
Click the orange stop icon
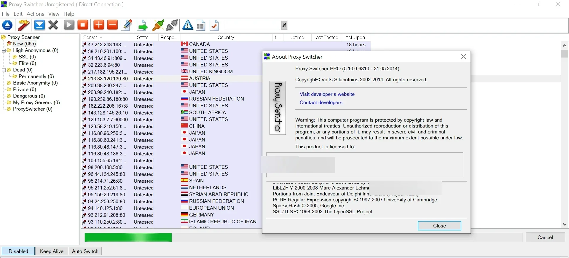(x=83, y=25)
